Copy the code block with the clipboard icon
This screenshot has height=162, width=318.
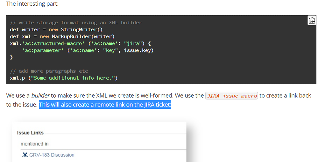tap(312, 20)
